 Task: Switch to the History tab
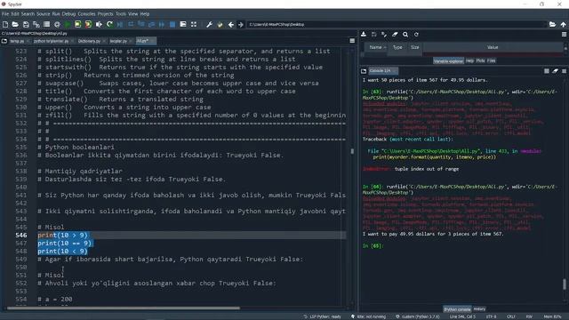pyautogui.click(x=479, y=309)
